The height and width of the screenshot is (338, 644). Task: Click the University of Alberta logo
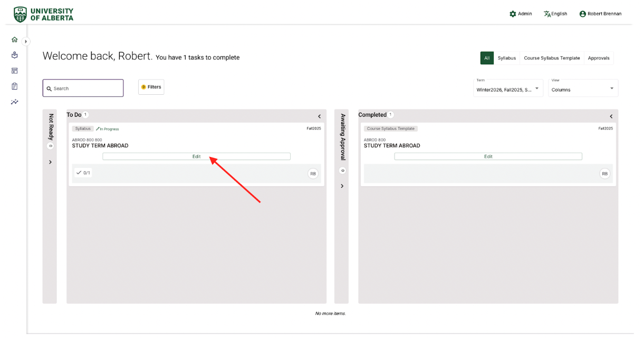(x=43, y=14)
